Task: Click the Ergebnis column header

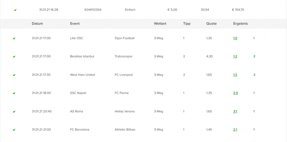Action: pos(241,24)
